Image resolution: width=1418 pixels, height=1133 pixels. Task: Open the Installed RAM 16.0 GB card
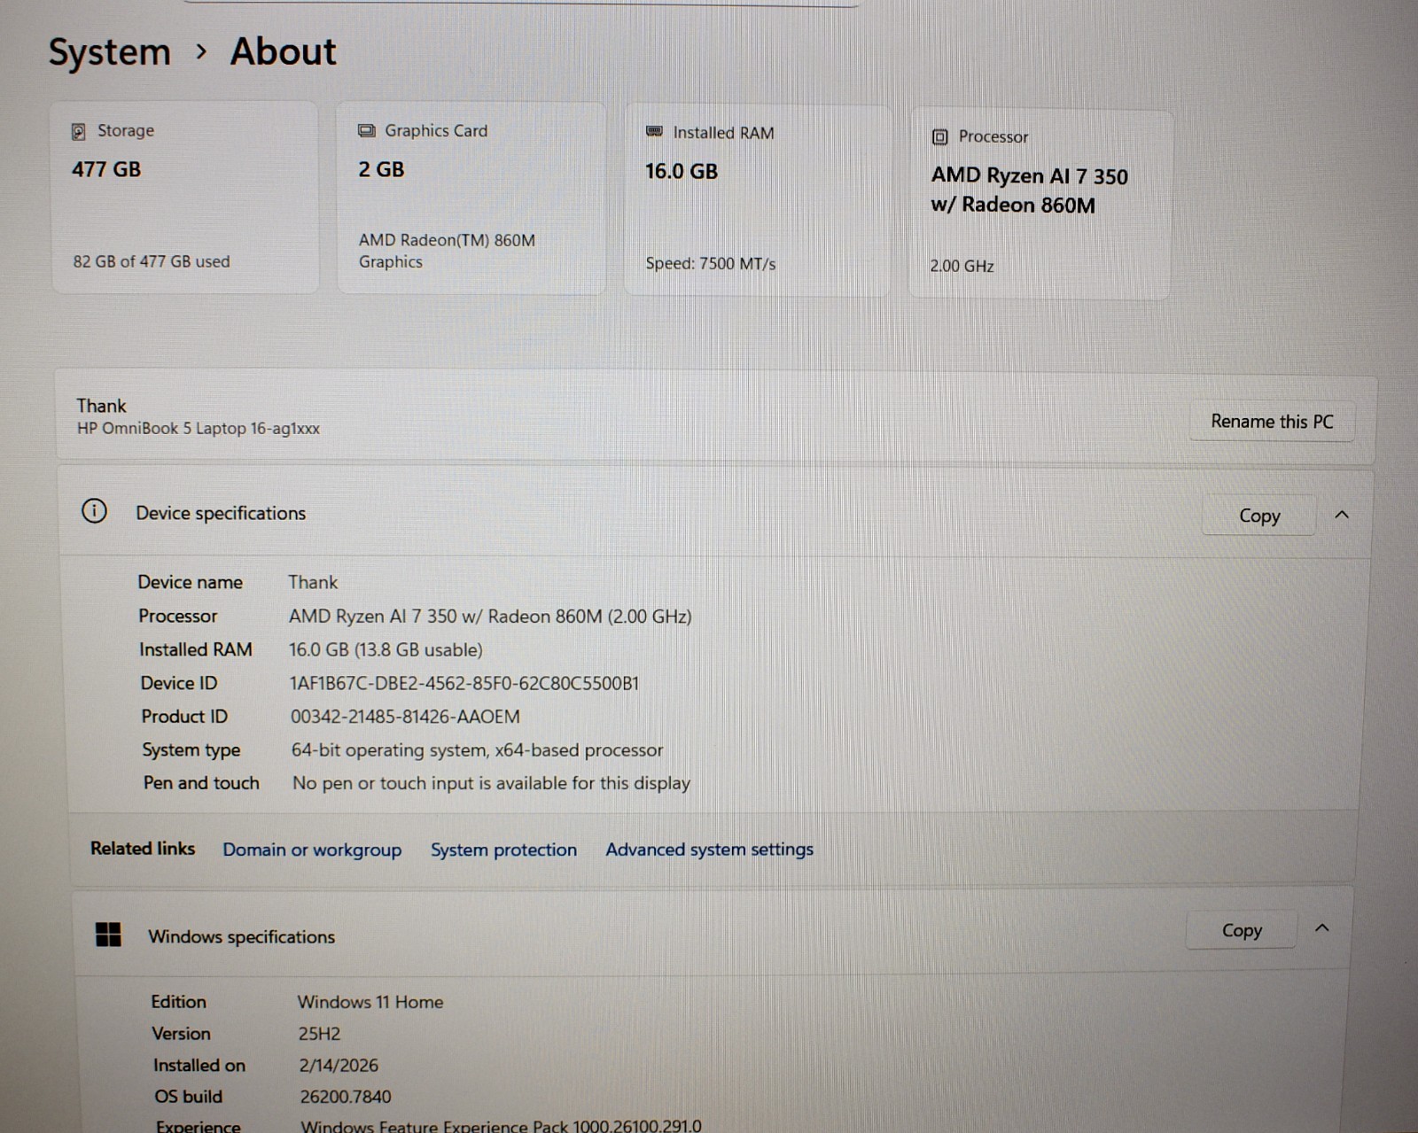(x=758, y=199)
